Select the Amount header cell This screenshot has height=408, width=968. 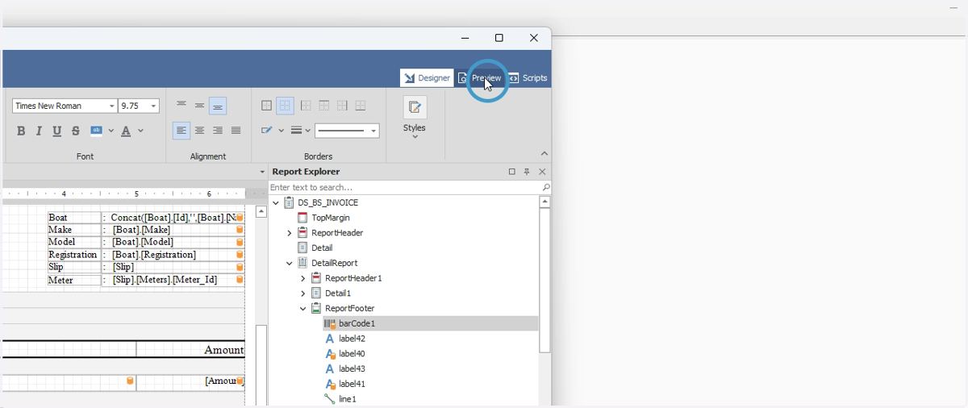[x=190, y=349]
